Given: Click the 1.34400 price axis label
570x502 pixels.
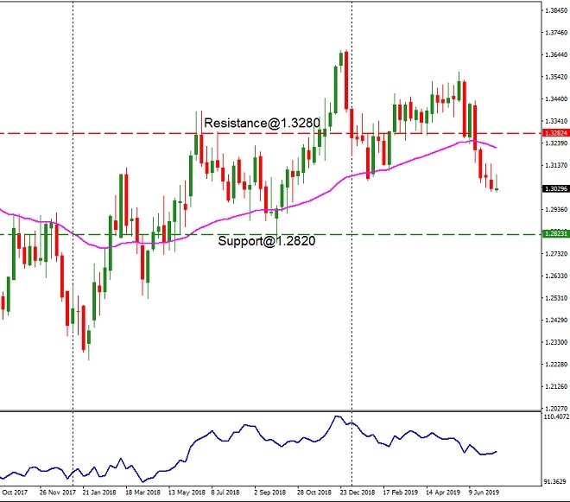Looking at the screenshot, I should pyautogui.click(x=556, y=99).
